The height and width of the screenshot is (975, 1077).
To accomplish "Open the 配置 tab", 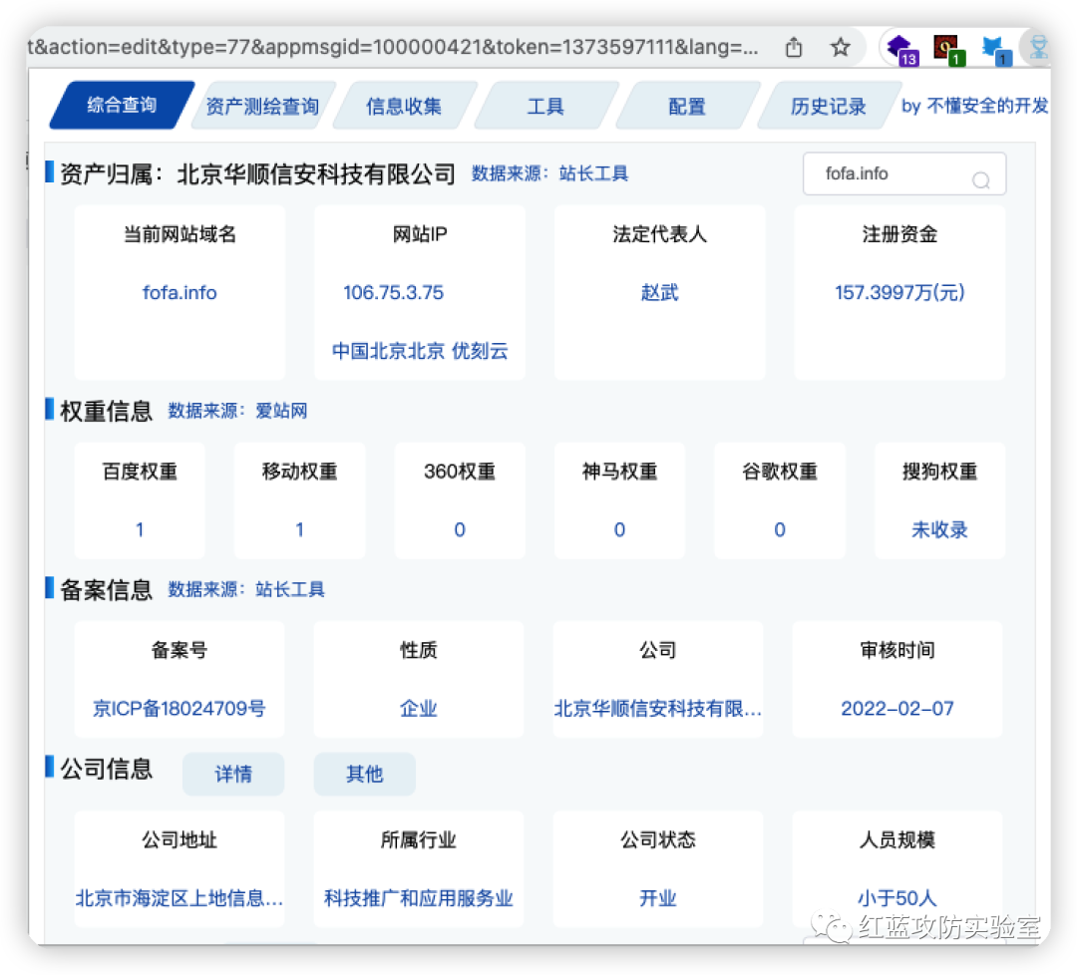I will pos(687,106).
